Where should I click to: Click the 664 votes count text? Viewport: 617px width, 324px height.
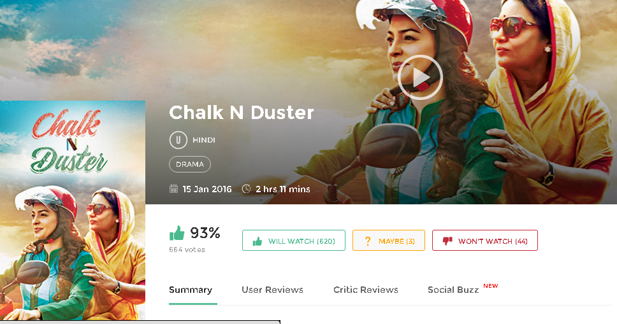tap(187, 250)
